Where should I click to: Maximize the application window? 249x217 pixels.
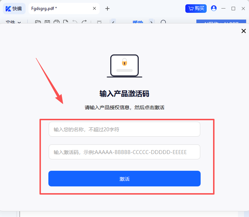click(233, 9)
